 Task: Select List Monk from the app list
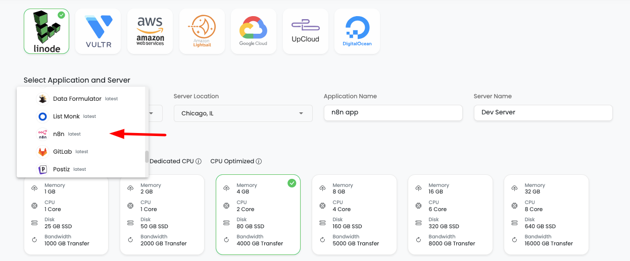coord(66,116)
